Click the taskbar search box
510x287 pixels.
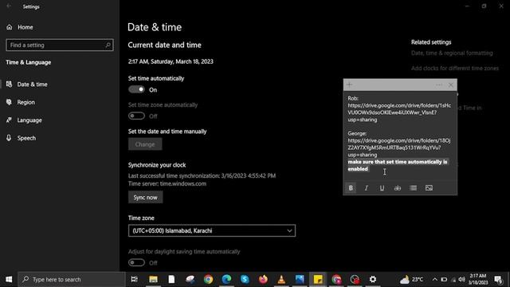(x=71, y=279)
